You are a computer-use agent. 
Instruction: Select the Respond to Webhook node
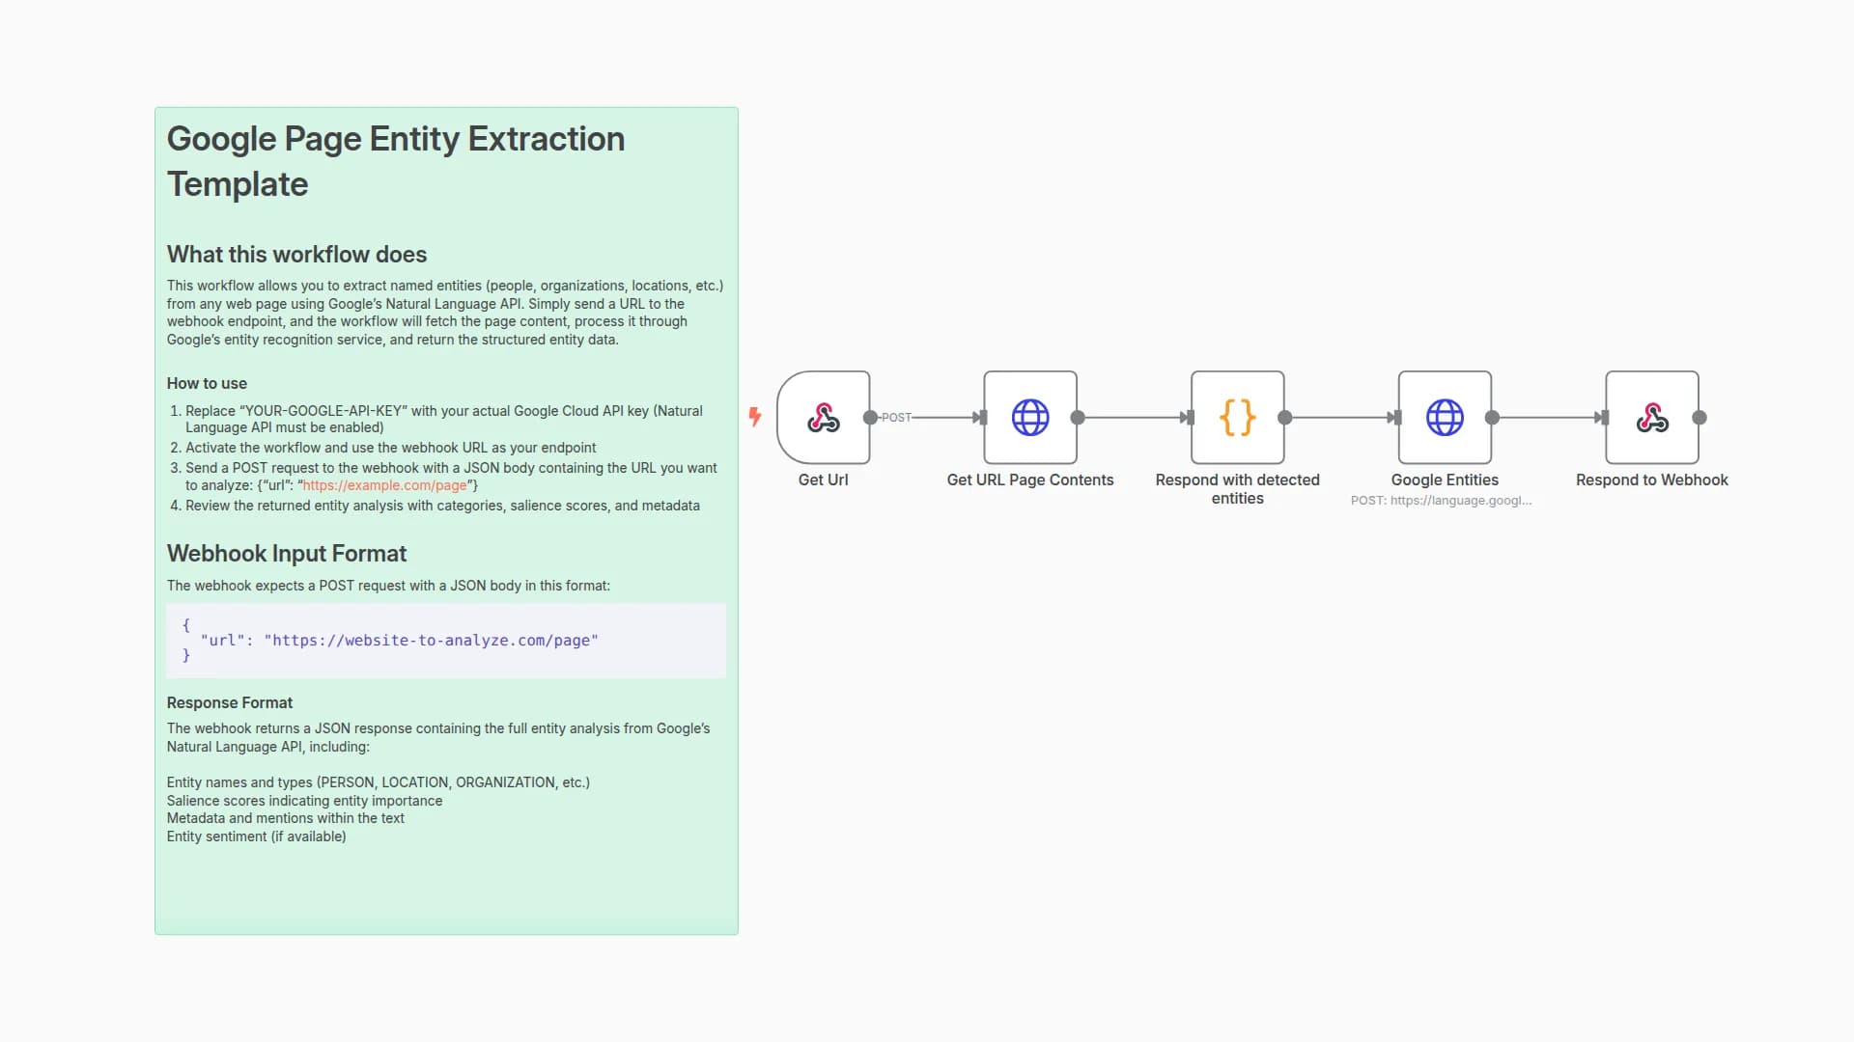pos(1651,418)
